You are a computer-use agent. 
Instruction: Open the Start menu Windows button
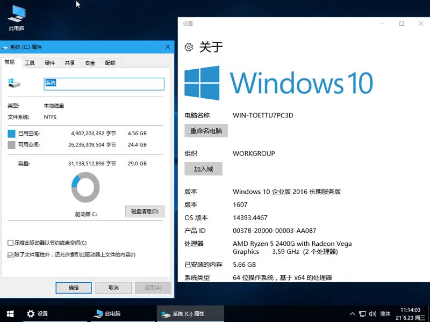pos(10,314)
